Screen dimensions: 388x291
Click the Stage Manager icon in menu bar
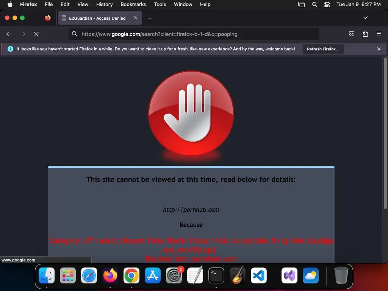[x=301, y=5]
